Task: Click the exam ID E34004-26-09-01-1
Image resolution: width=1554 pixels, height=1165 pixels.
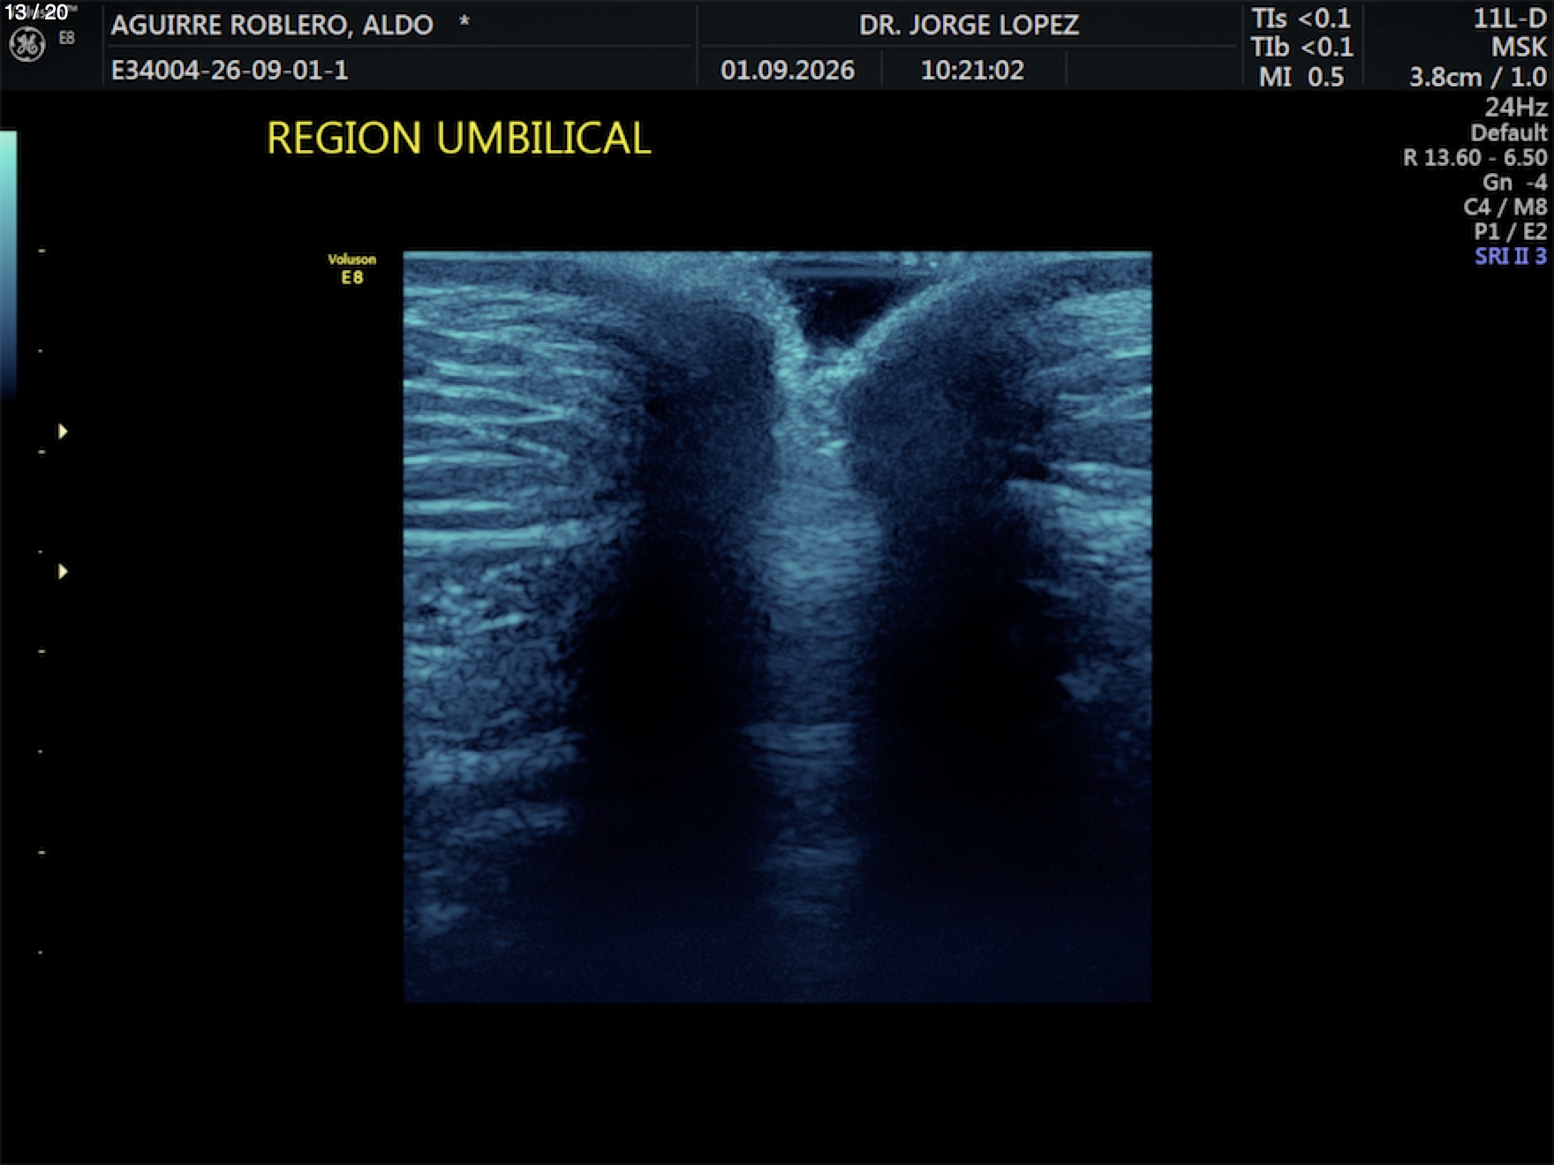Action: click(230, 70)
